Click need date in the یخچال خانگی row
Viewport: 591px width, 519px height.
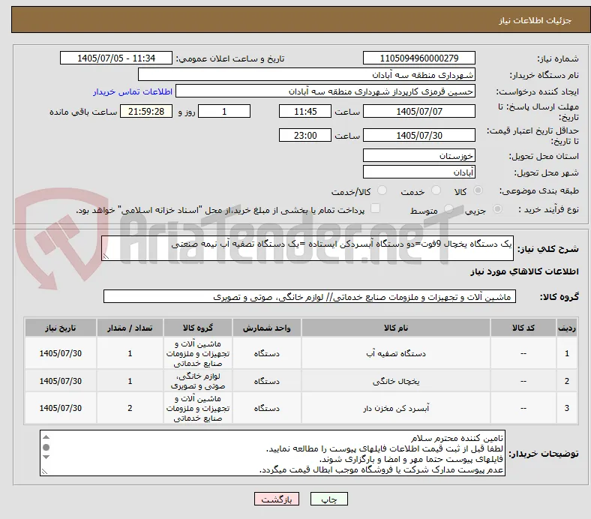click(x=61, y=381)
